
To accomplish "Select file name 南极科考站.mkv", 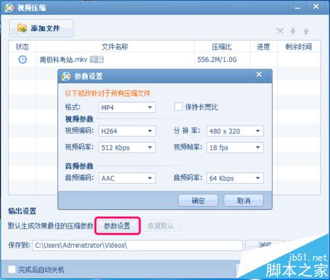I will point(63,59).
